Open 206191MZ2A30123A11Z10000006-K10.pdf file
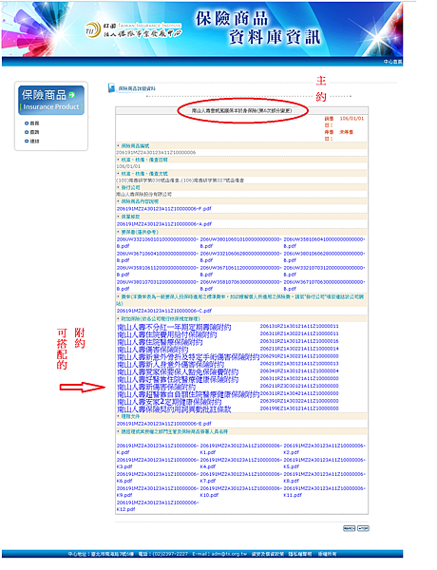437x570 pixels. [x=240, y=491]
